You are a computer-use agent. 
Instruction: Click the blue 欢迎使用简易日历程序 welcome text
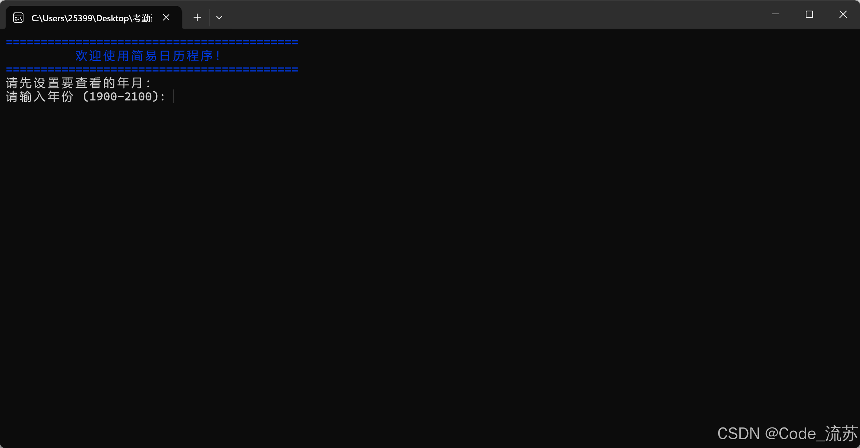click(x=147, y=56)
